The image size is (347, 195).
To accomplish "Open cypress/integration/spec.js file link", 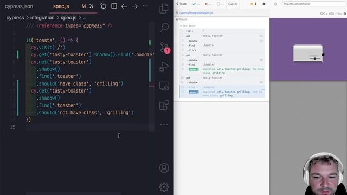I will pyautogui.click(x=196, y=12).
